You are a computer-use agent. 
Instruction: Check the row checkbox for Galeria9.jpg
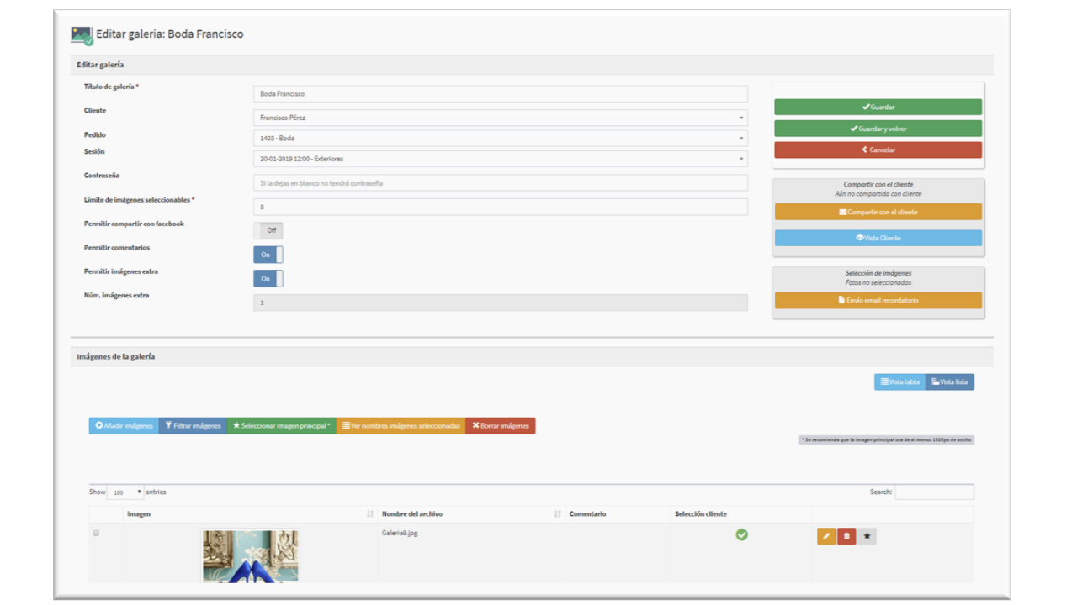[96, 534]
